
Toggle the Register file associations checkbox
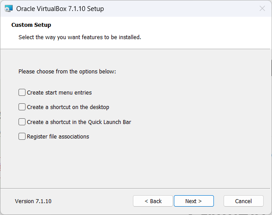pos(22,136)
